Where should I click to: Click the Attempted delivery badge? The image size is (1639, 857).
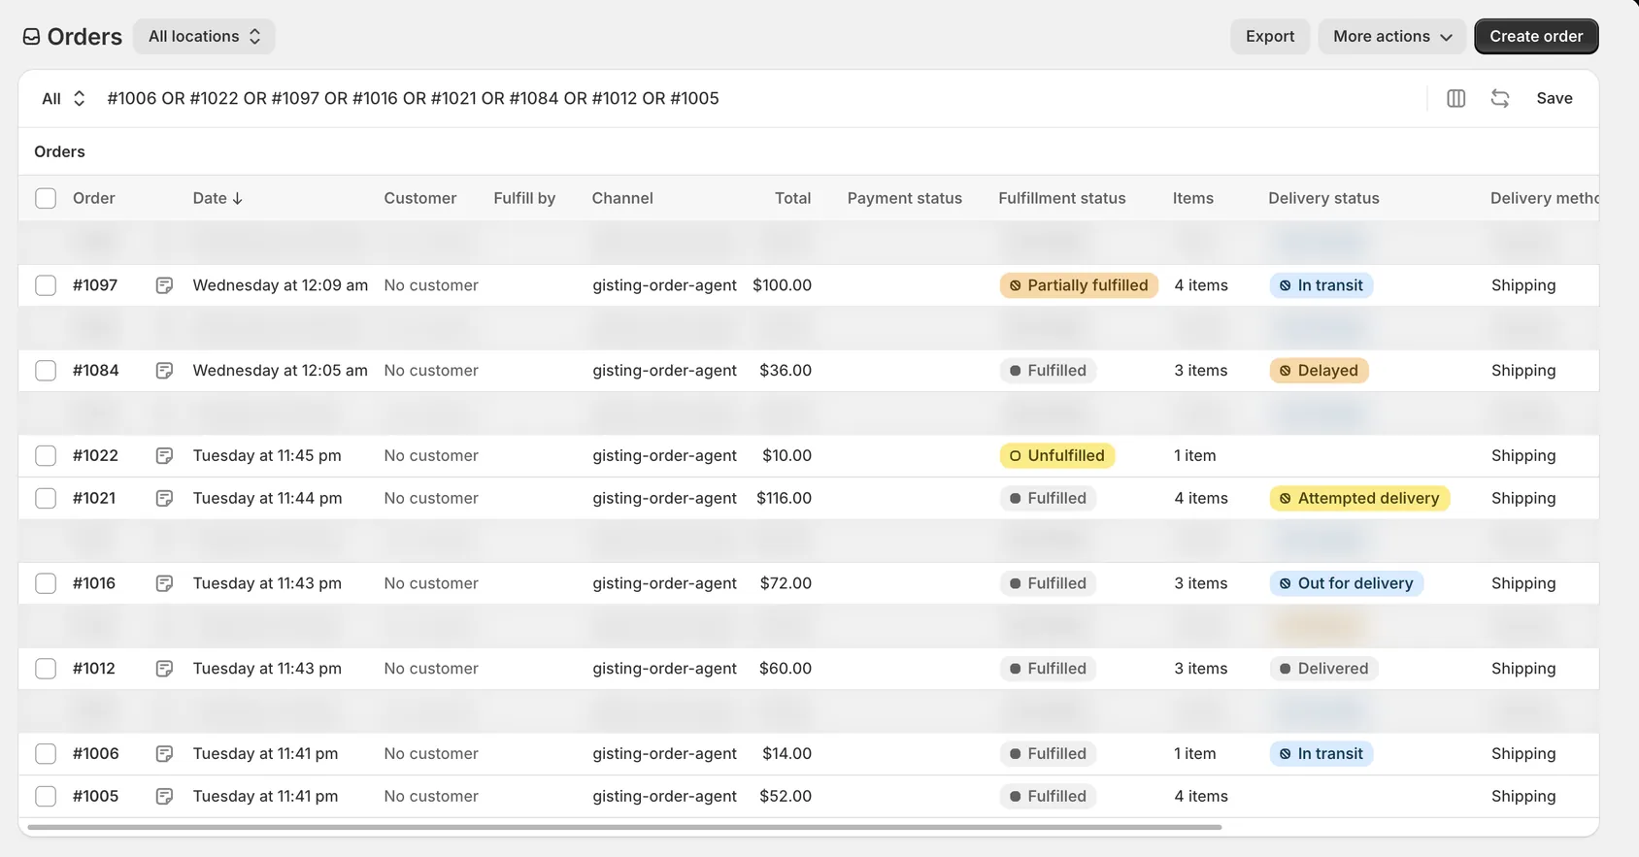(1359, 498)
